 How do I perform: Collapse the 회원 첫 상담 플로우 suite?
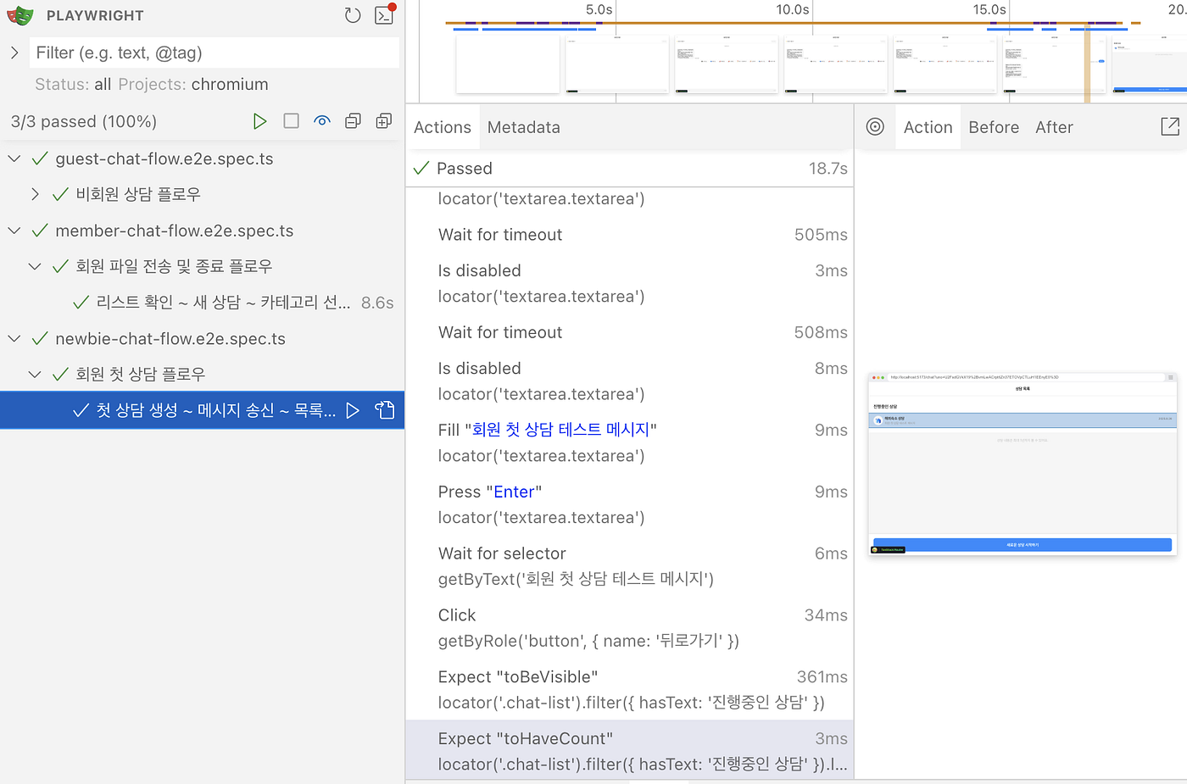coord(35,374)
